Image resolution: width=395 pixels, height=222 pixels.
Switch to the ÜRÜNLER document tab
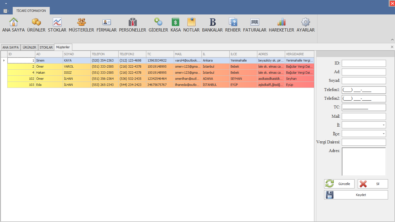click(29, 47)
